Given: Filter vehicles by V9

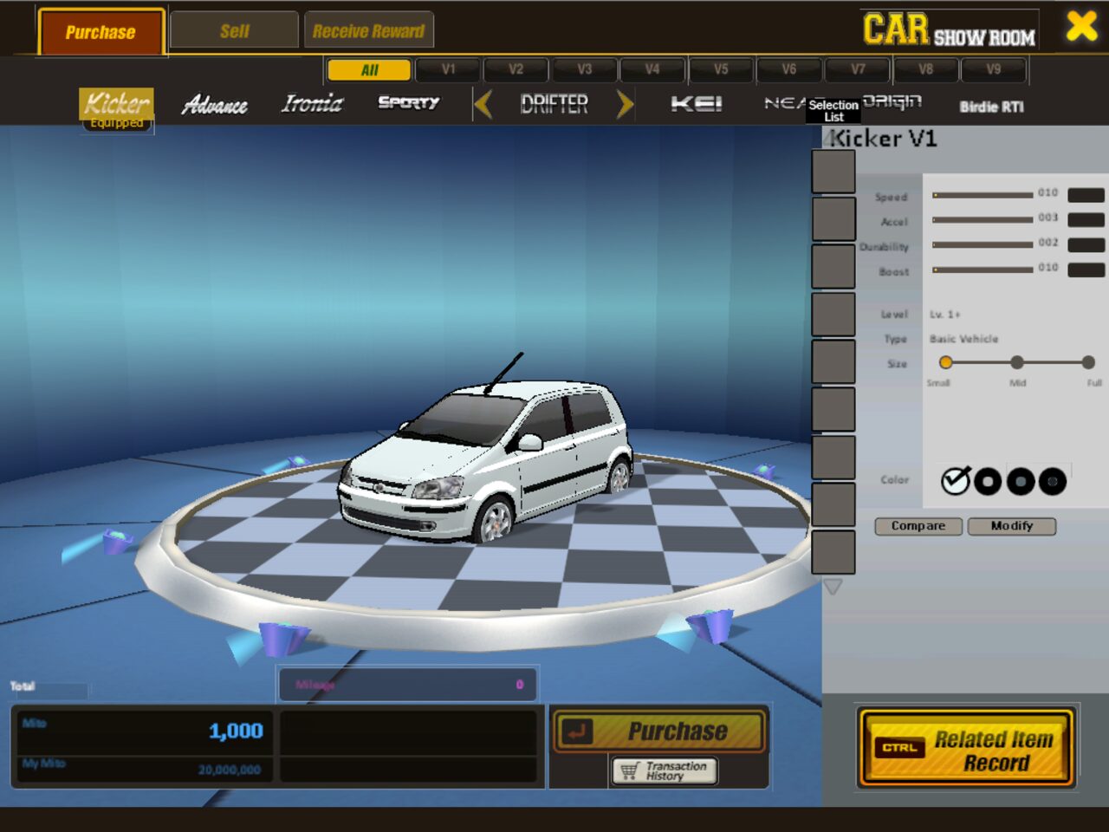Looking at the screenshot, I should tap(993, 69).
